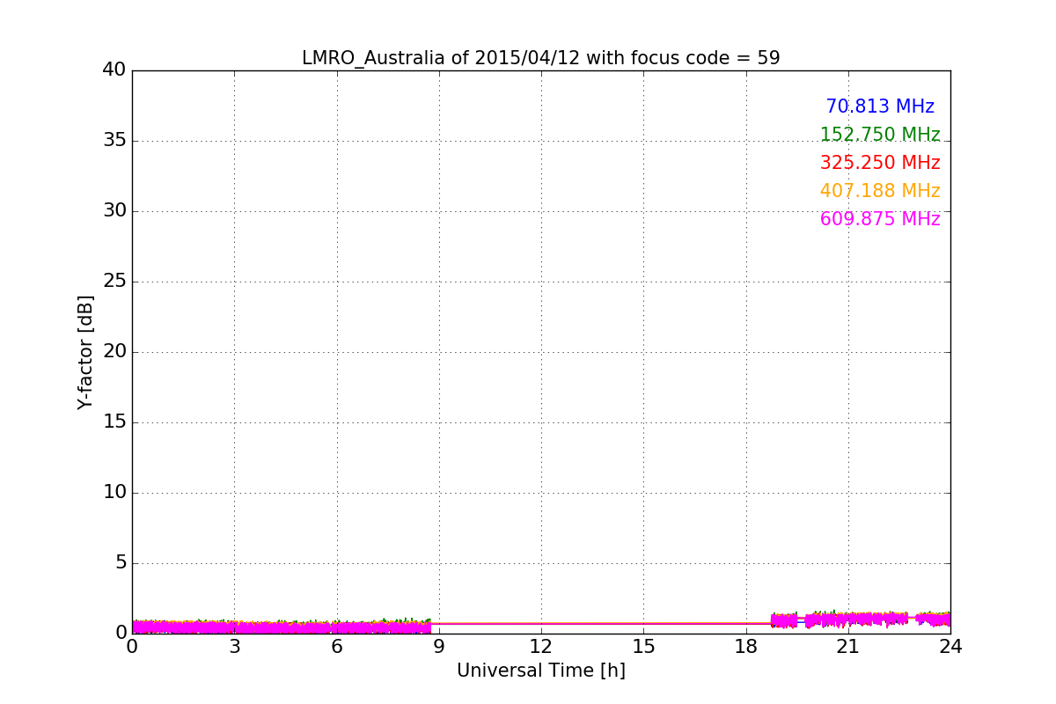Click the x-axis tick label 12
The image size is (1056, 704).
(541, 647)
